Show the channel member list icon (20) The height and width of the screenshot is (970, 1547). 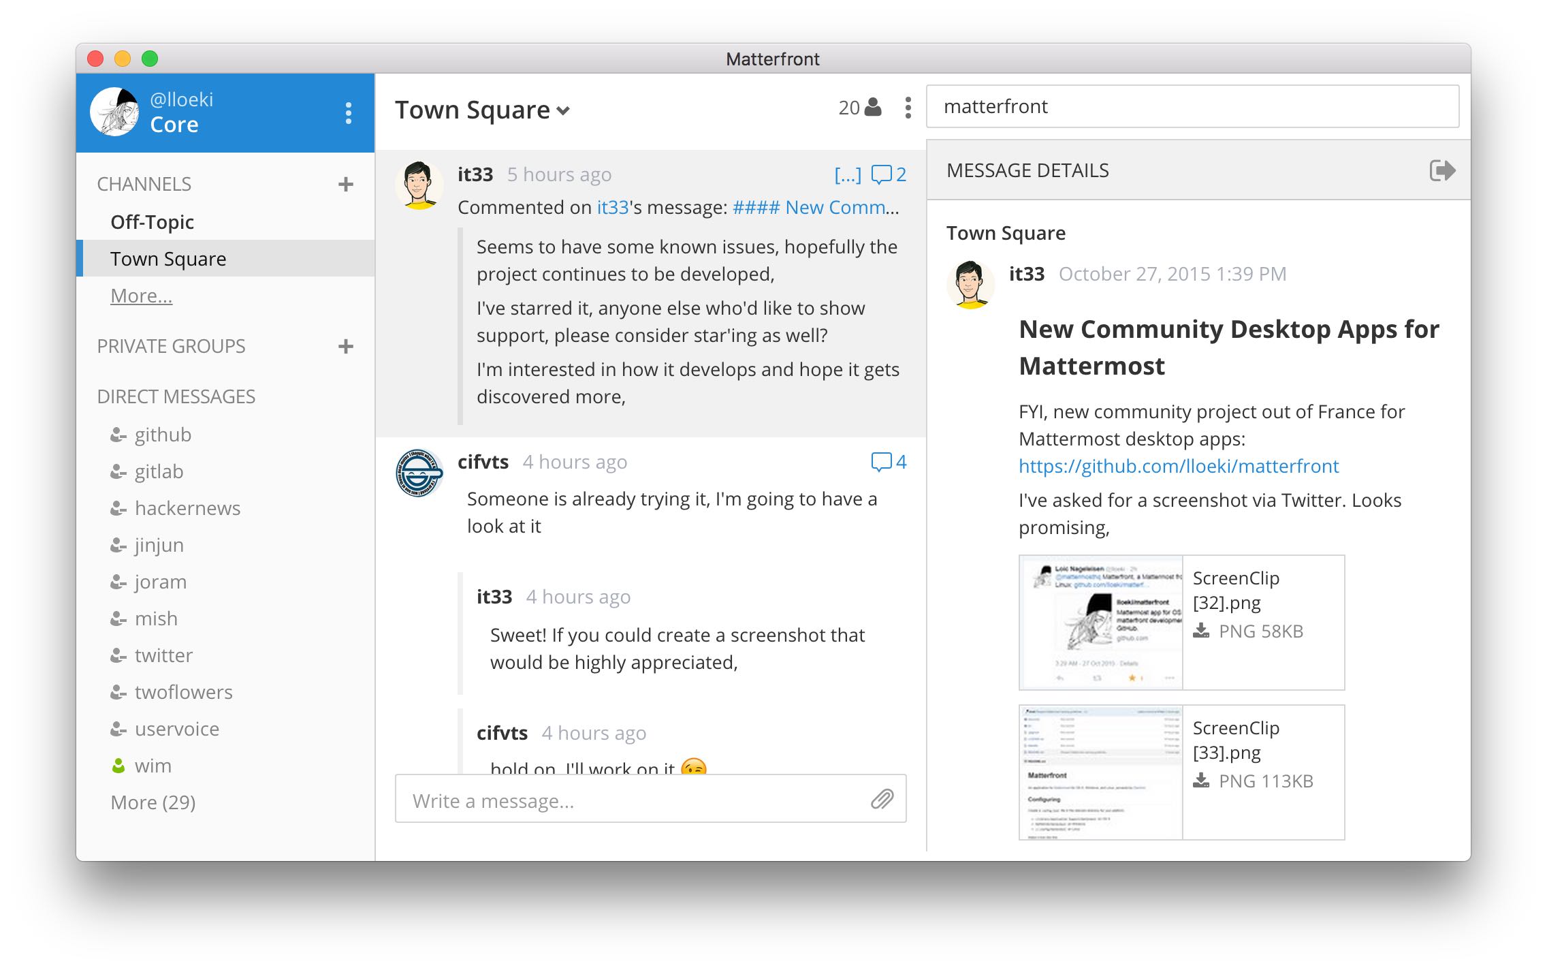pos(860,107)
